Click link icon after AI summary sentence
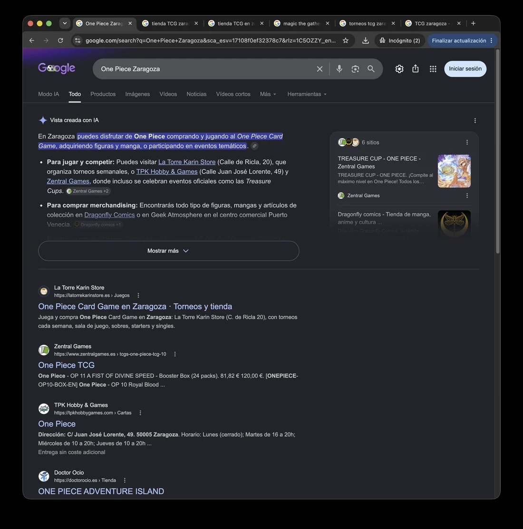Viewport: 523px width, 529px height. (254, 146)
